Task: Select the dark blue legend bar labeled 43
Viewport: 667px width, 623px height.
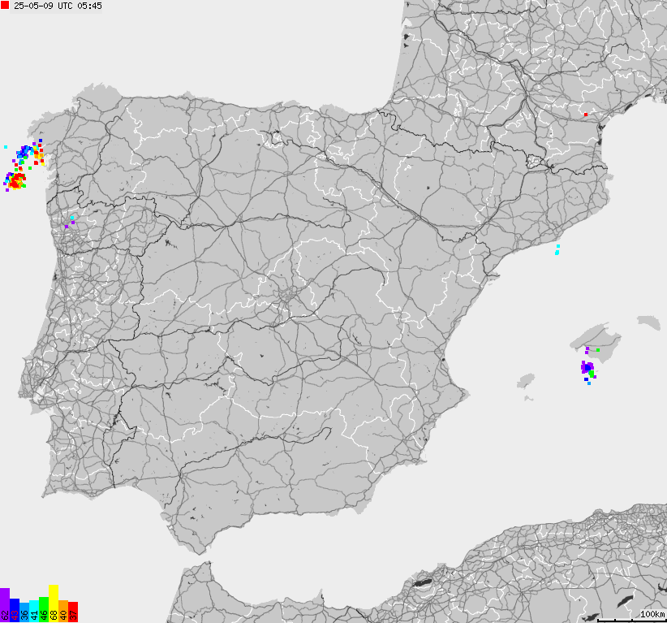Action: (x=15, y=610)
